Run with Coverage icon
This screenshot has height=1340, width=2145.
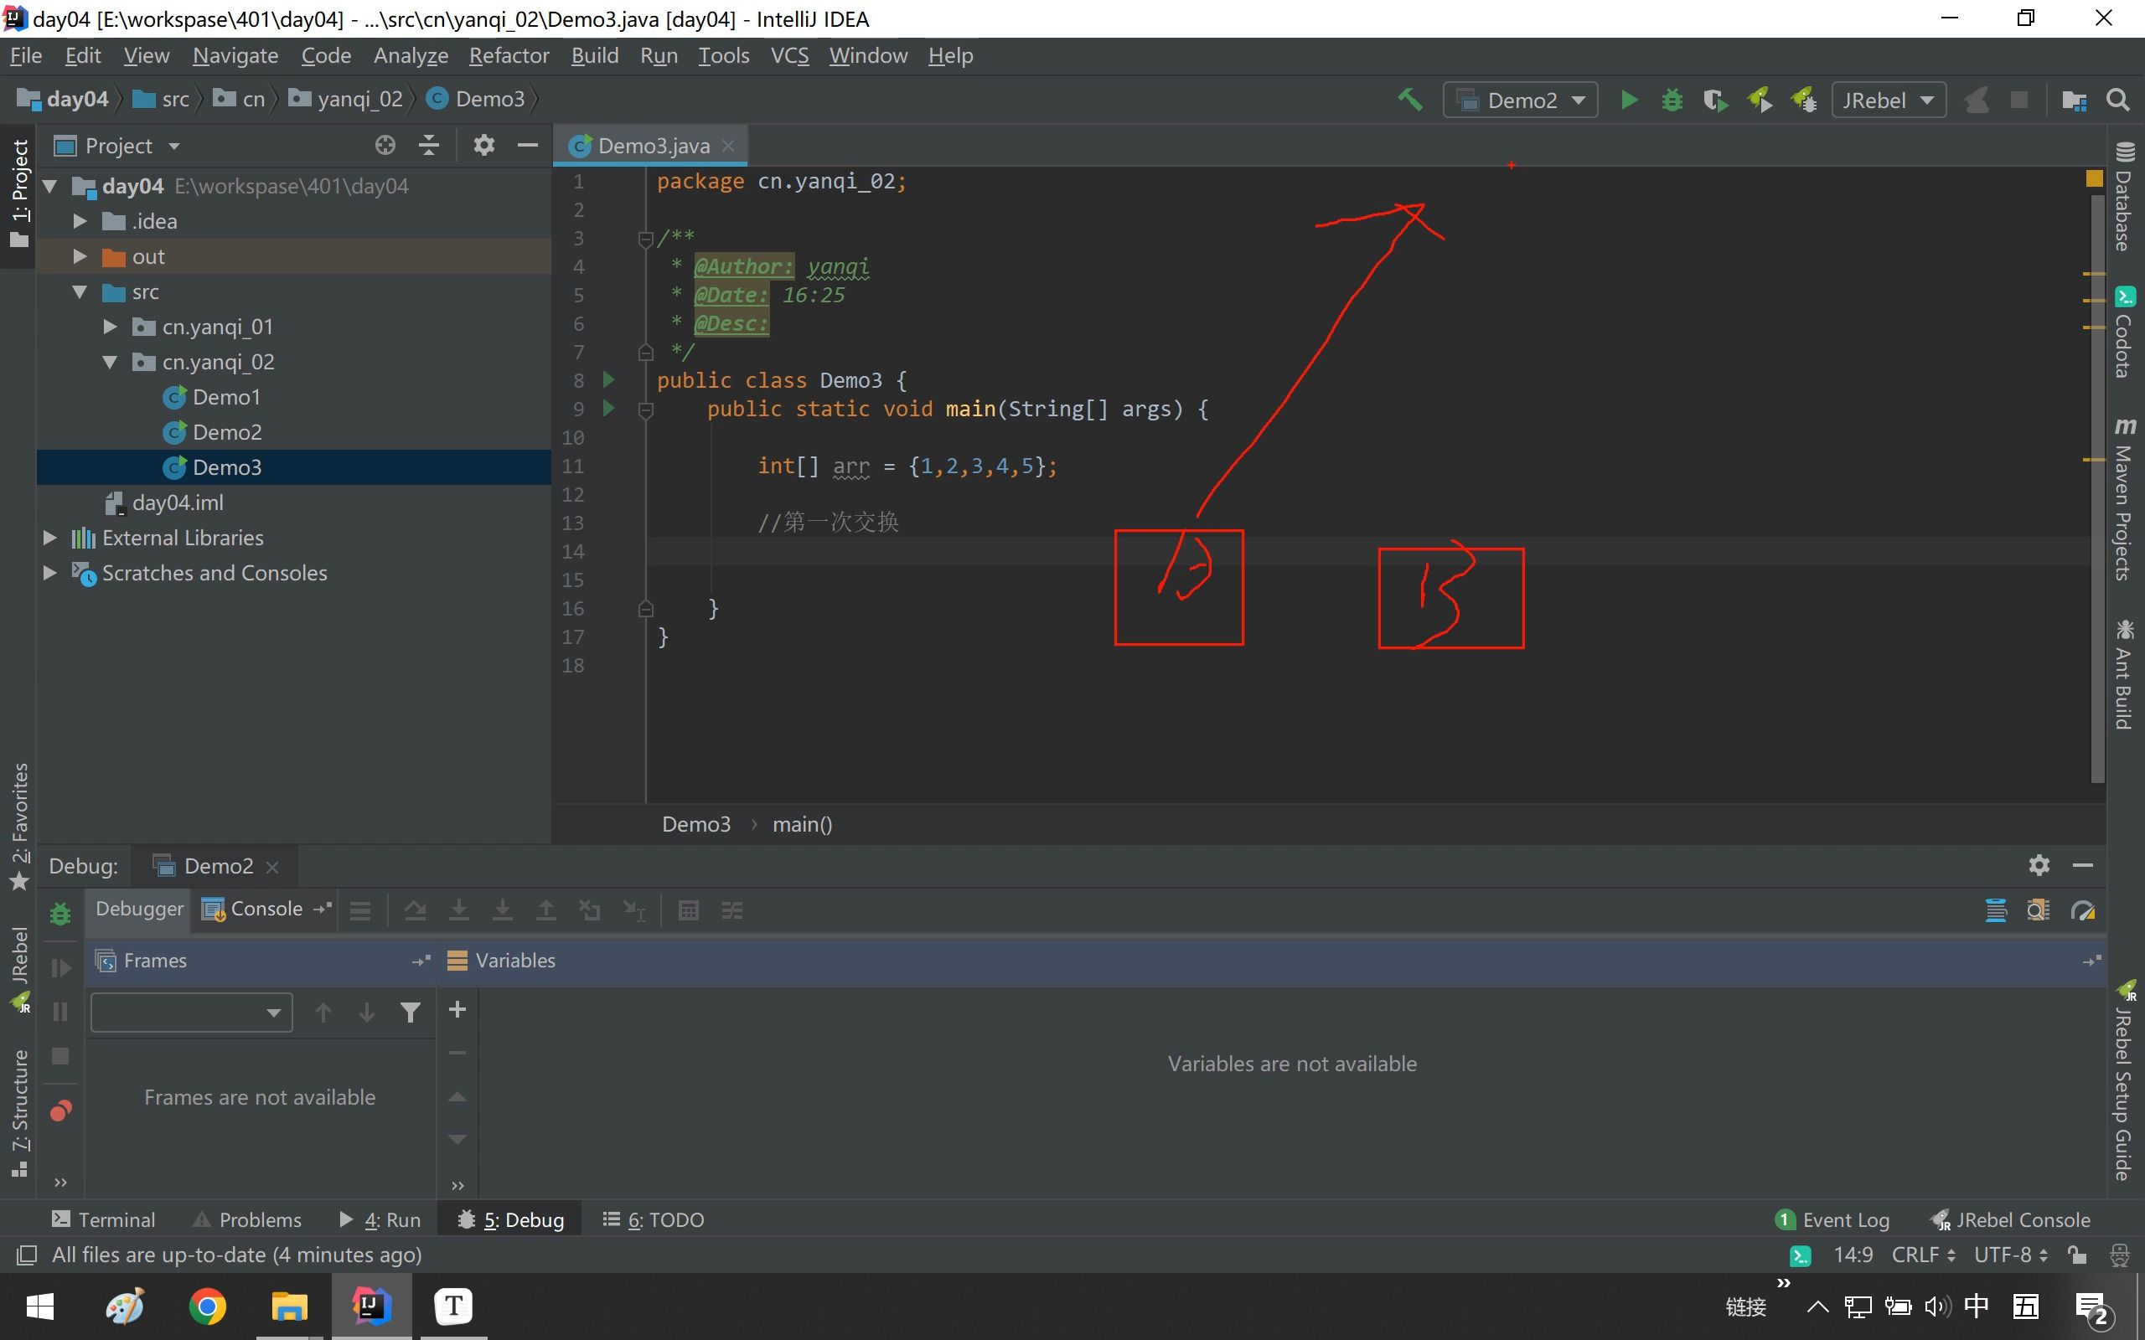(1715, 100)
